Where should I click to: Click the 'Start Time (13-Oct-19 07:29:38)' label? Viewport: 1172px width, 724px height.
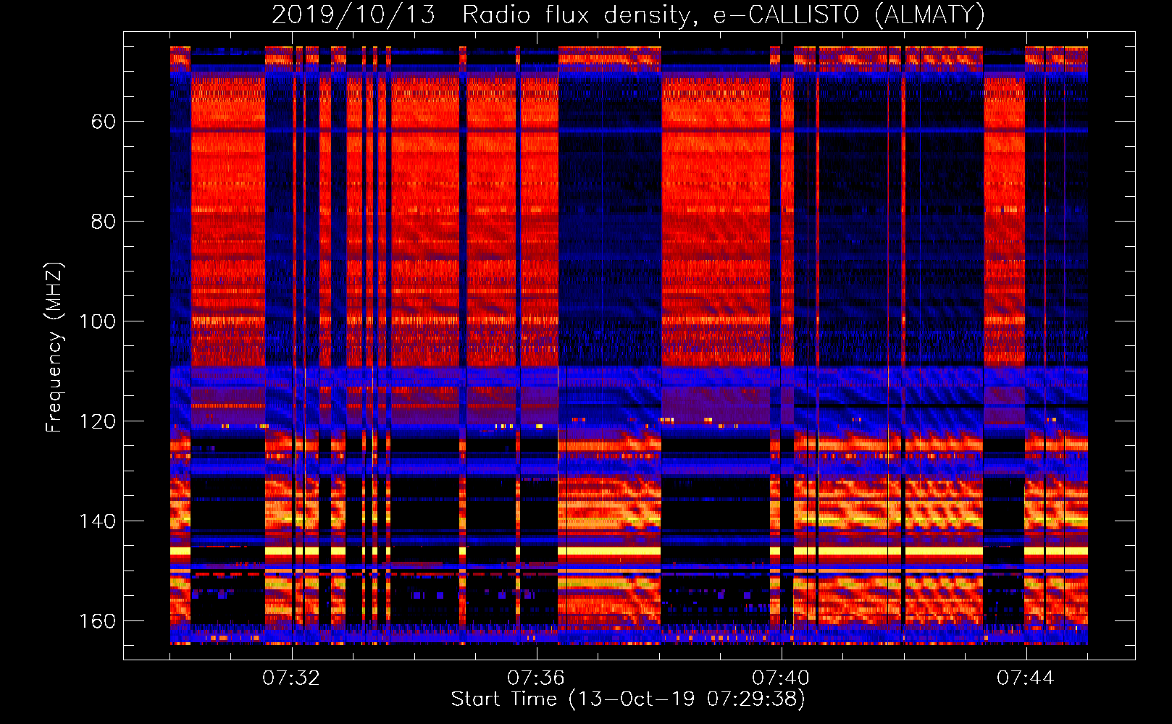pyautogui.click(x=628, y=699)
